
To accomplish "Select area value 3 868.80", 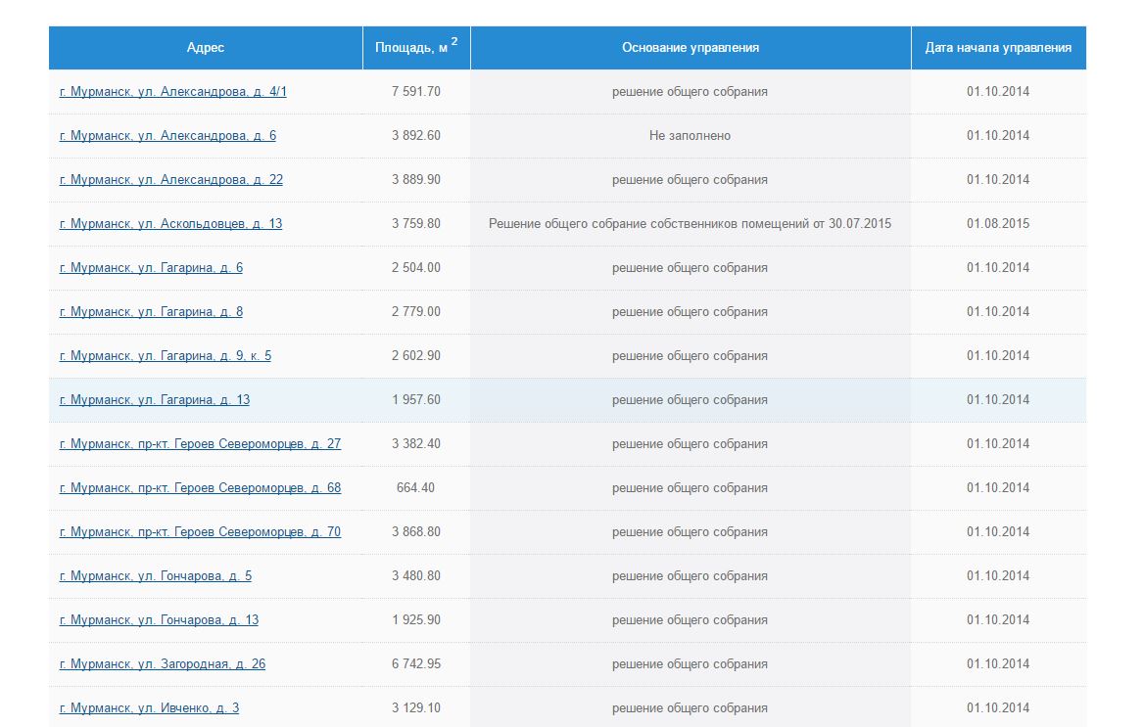I will (x=416, y=531).
